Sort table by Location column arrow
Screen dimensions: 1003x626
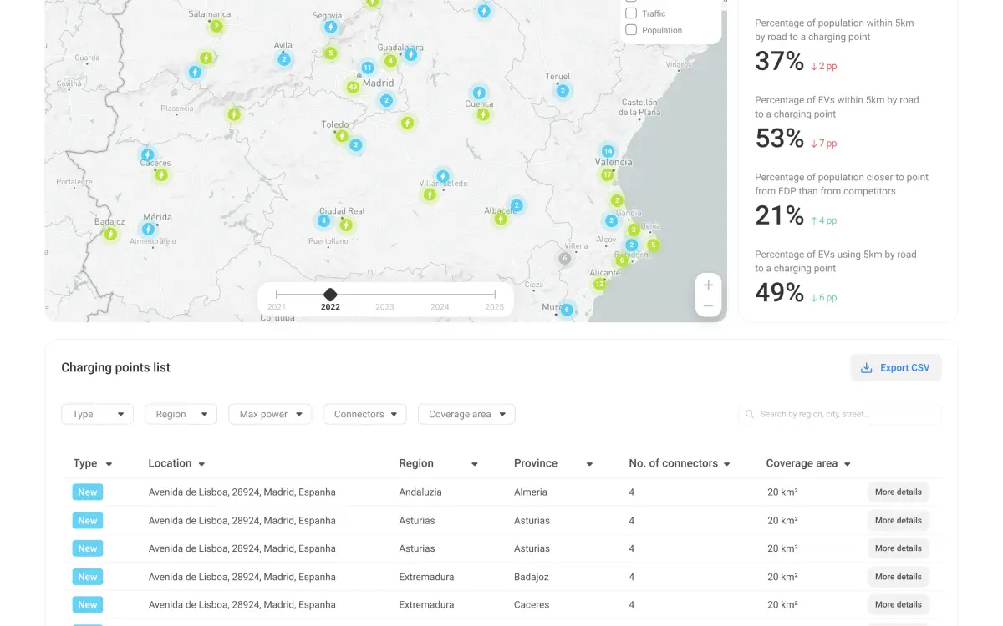[201, 464]
